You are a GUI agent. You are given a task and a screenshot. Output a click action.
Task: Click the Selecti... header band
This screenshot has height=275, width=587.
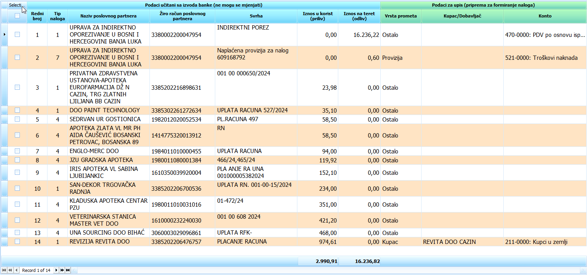pos(15,5)
